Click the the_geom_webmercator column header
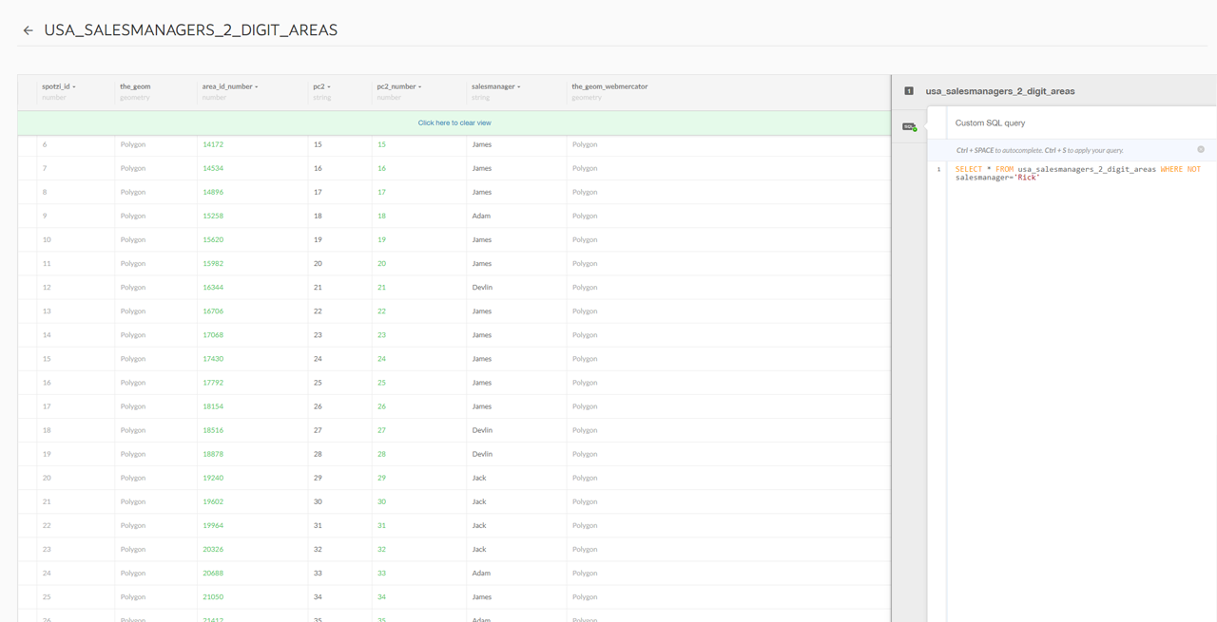The height and width of the screenshot is (622, 1217). 609,86
